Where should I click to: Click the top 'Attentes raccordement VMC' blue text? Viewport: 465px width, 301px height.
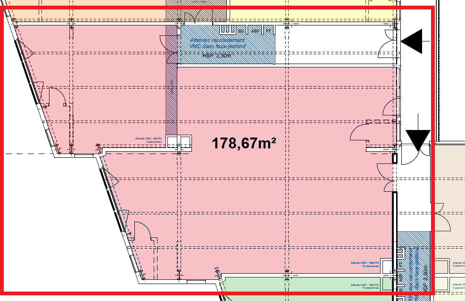218,44
